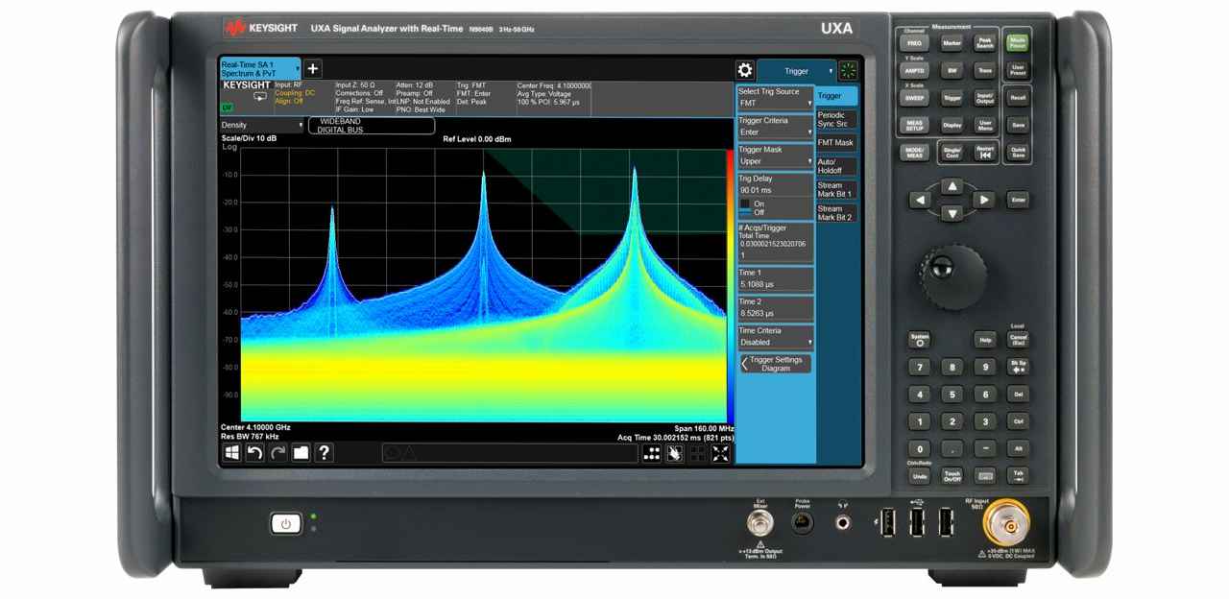Open the Density view dropdown
The width and height of the screenshot is (1229, 599).
click(262, 125)
